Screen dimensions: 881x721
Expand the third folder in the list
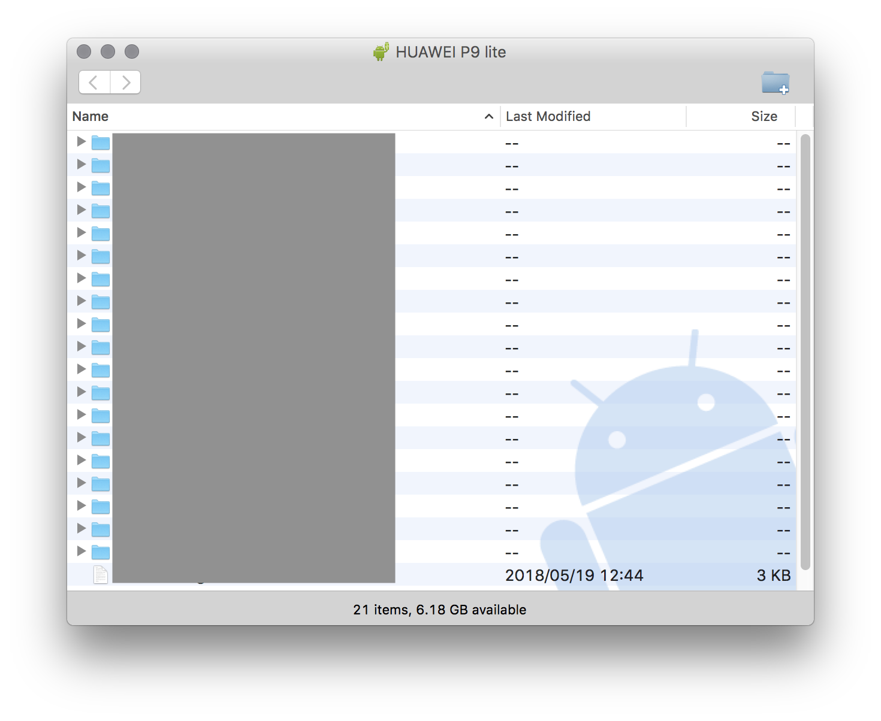(82, 187)
